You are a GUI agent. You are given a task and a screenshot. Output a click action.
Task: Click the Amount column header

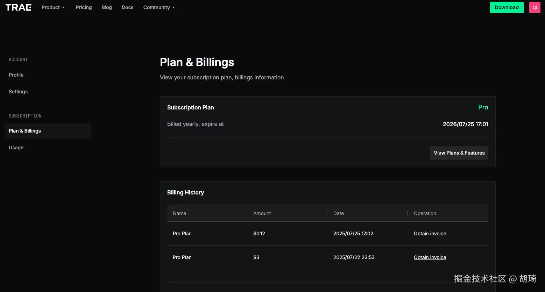[x=262, y=213]
